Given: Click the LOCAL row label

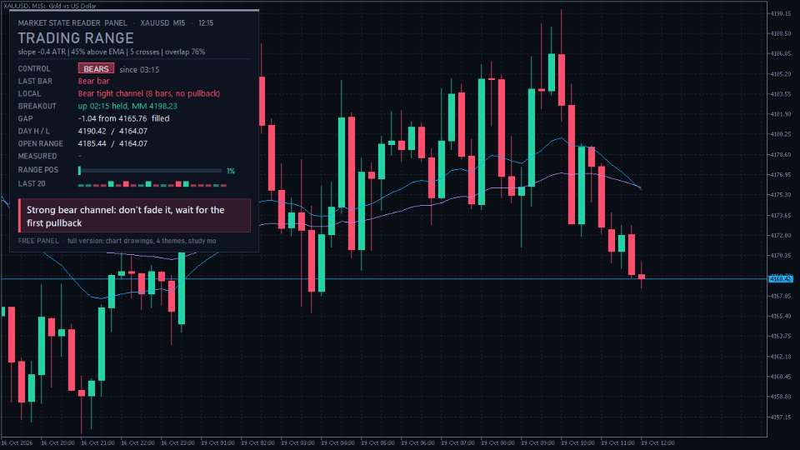Looking at the screenshot, I should (30, 93).
